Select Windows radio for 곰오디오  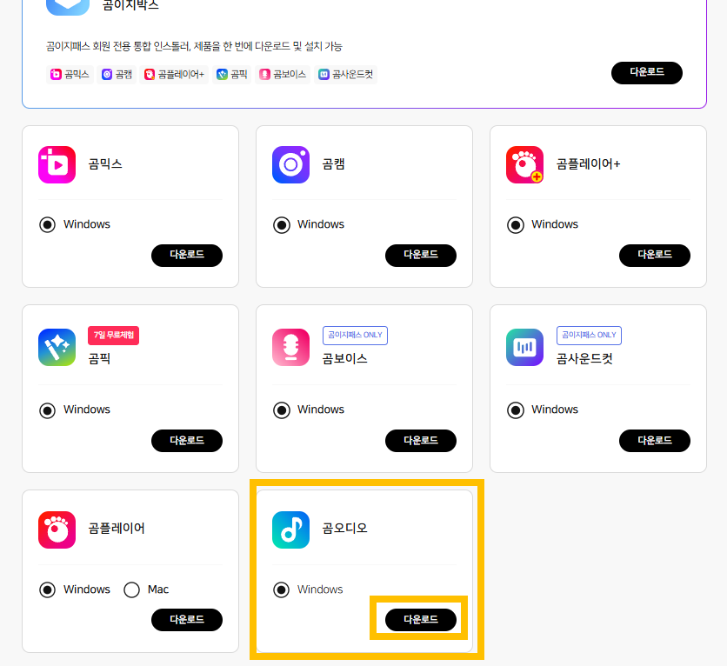click(282, 590)
